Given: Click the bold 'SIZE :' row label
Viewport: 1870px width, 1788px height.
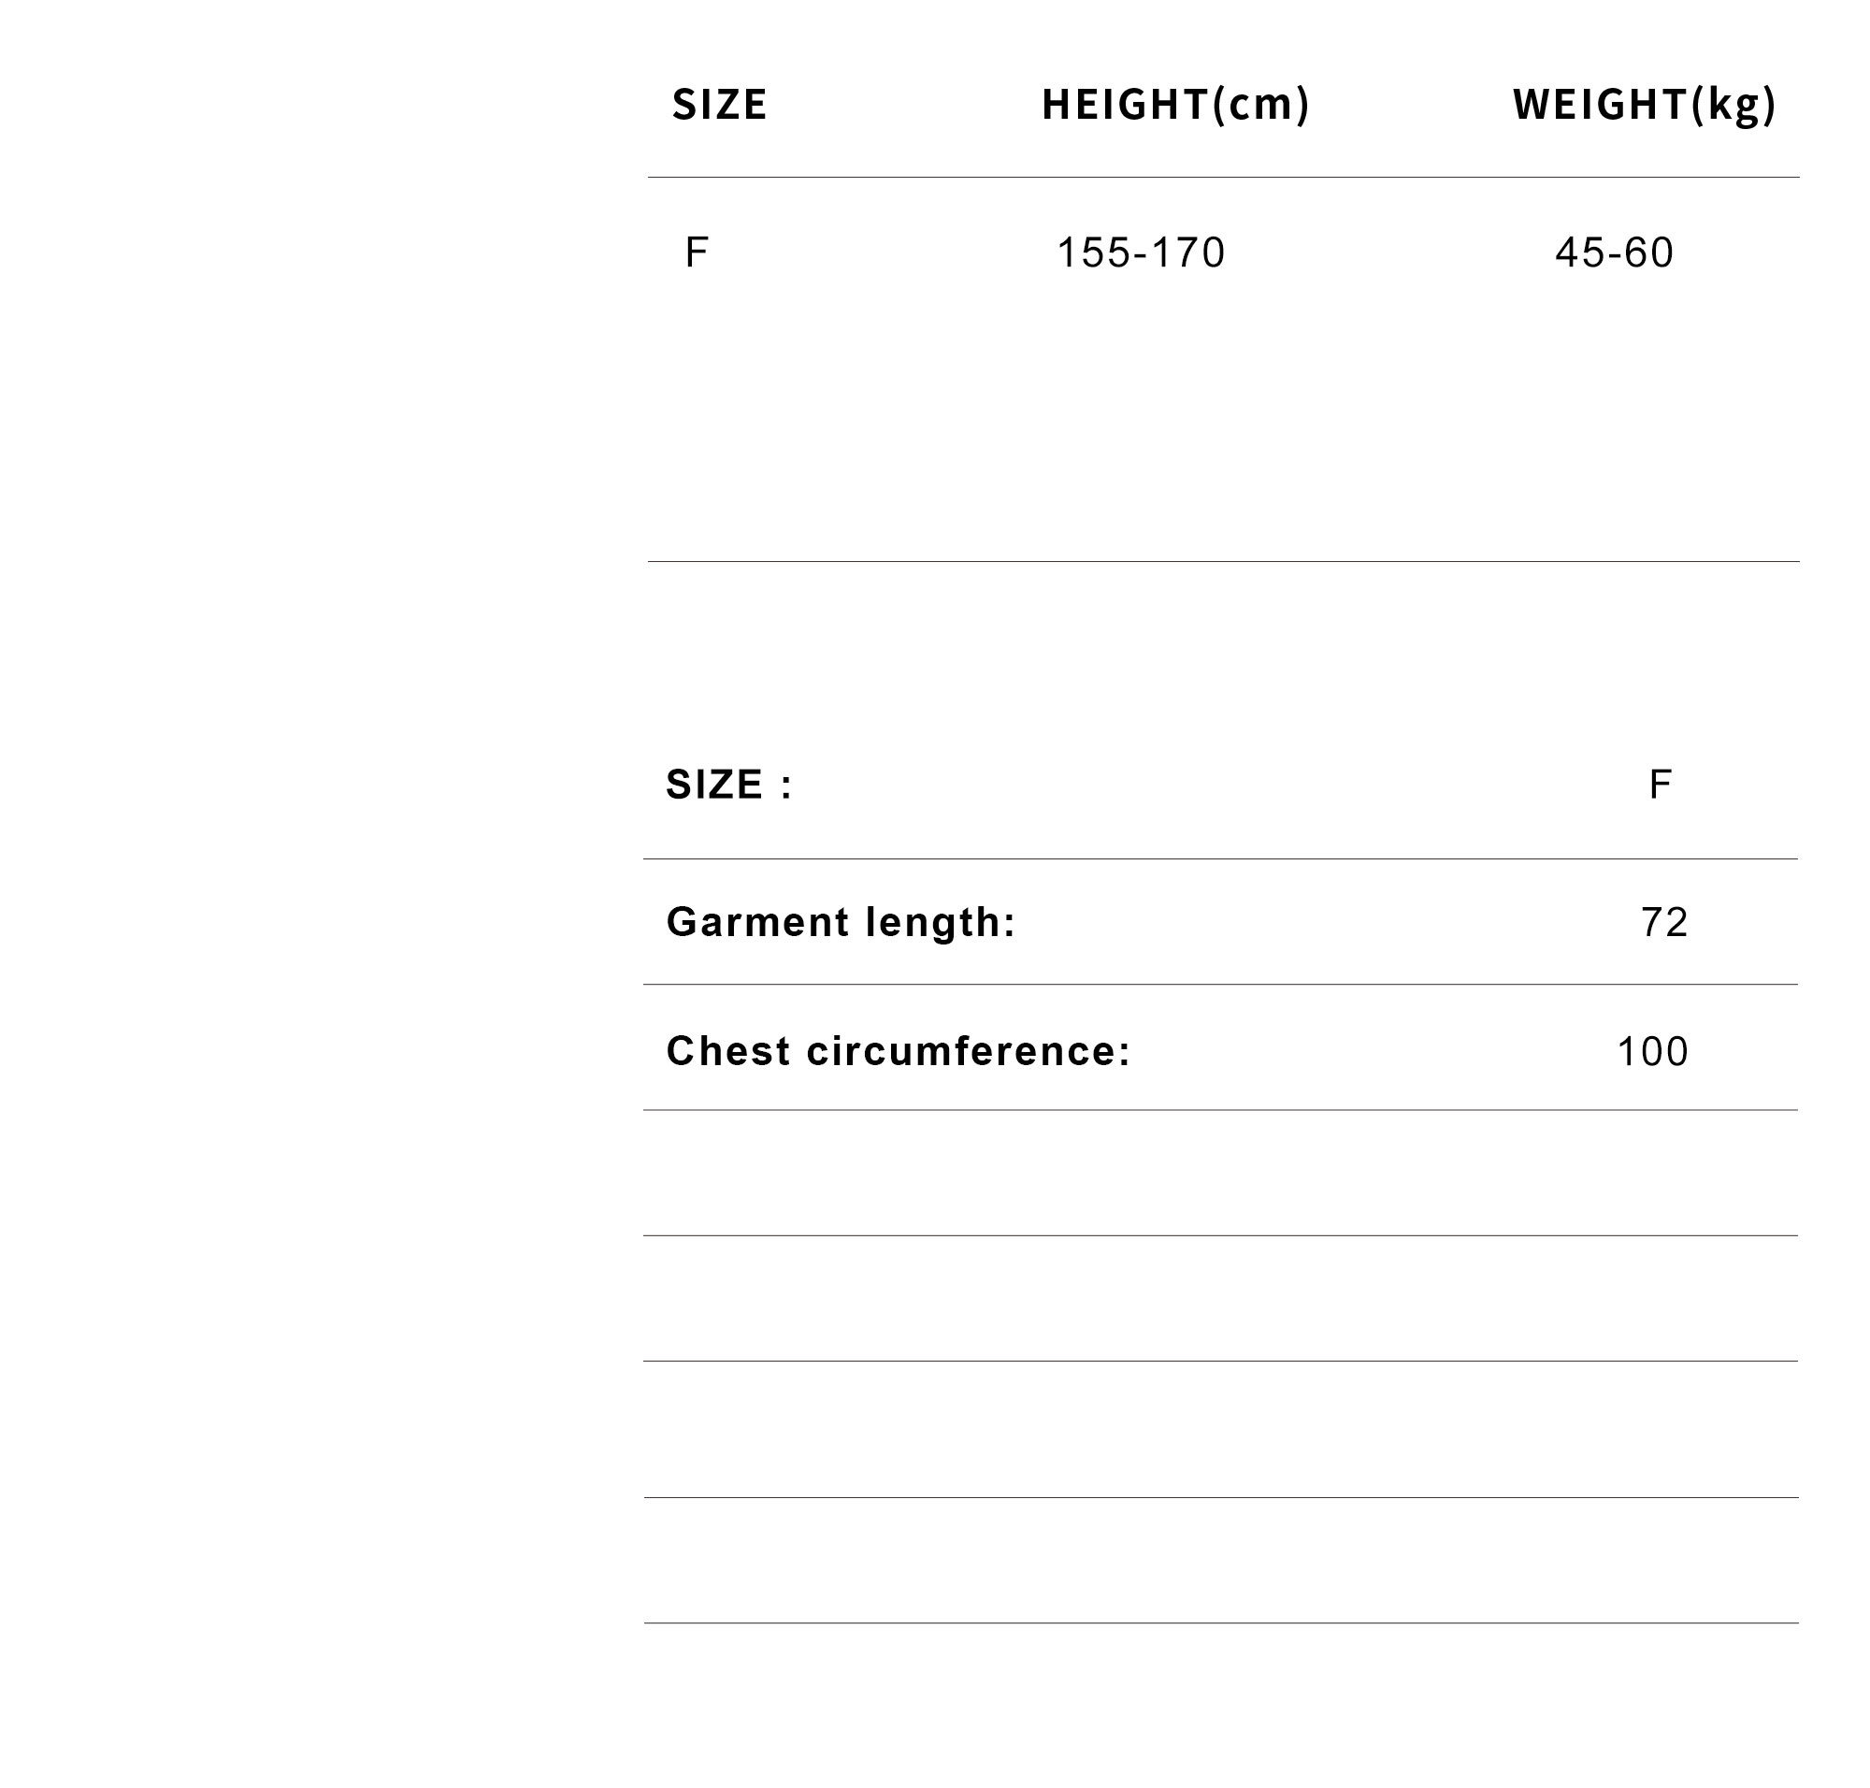Looking at the screenshot, I should click(x=729, y=785).
